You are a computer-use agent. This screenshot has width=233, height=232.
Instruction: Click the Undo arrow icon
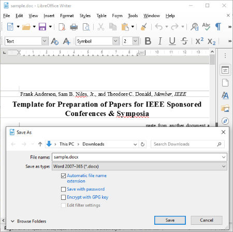tap(159, 27)
